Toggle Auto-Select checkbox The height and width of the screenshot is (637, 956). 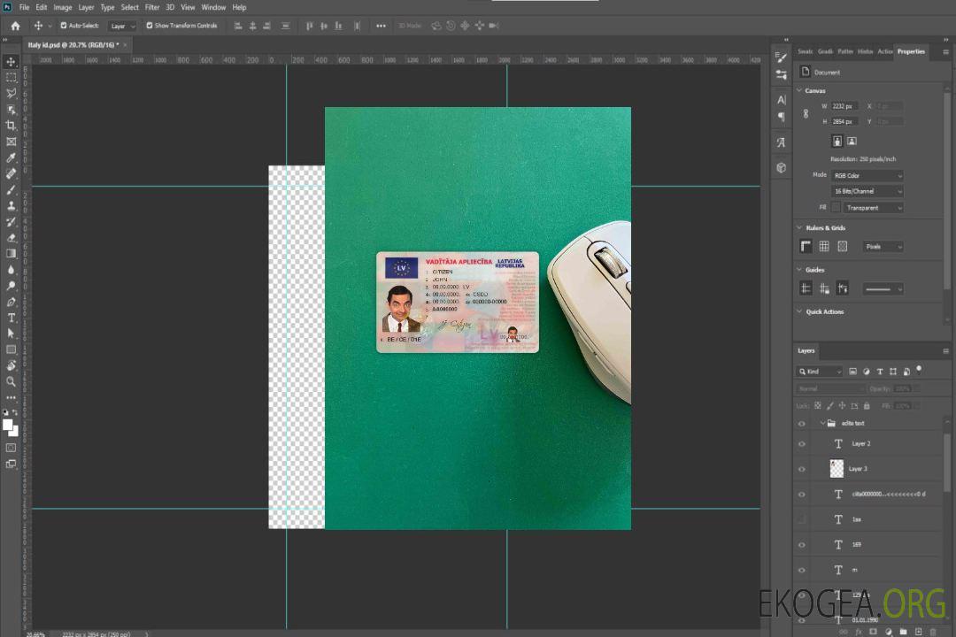tap(64, 26)
